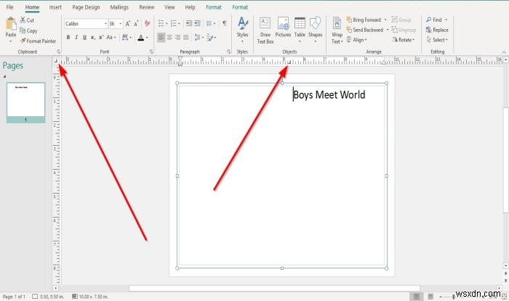The width and height of the screenshot is (509, 301).
Task: Open the Calibri font name dropdown
Action: coord(105,24)
